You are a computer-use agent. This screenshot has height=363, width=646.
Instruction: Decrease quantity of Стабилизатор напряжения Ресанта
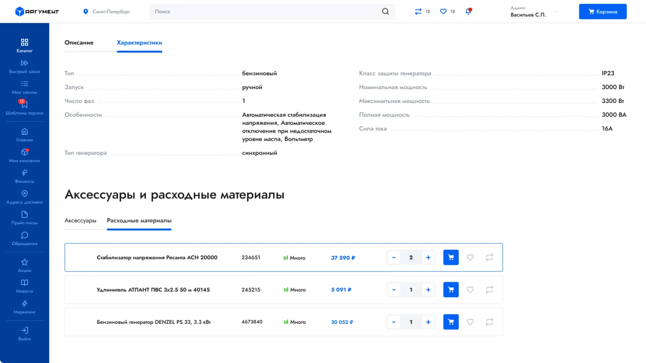394,258
